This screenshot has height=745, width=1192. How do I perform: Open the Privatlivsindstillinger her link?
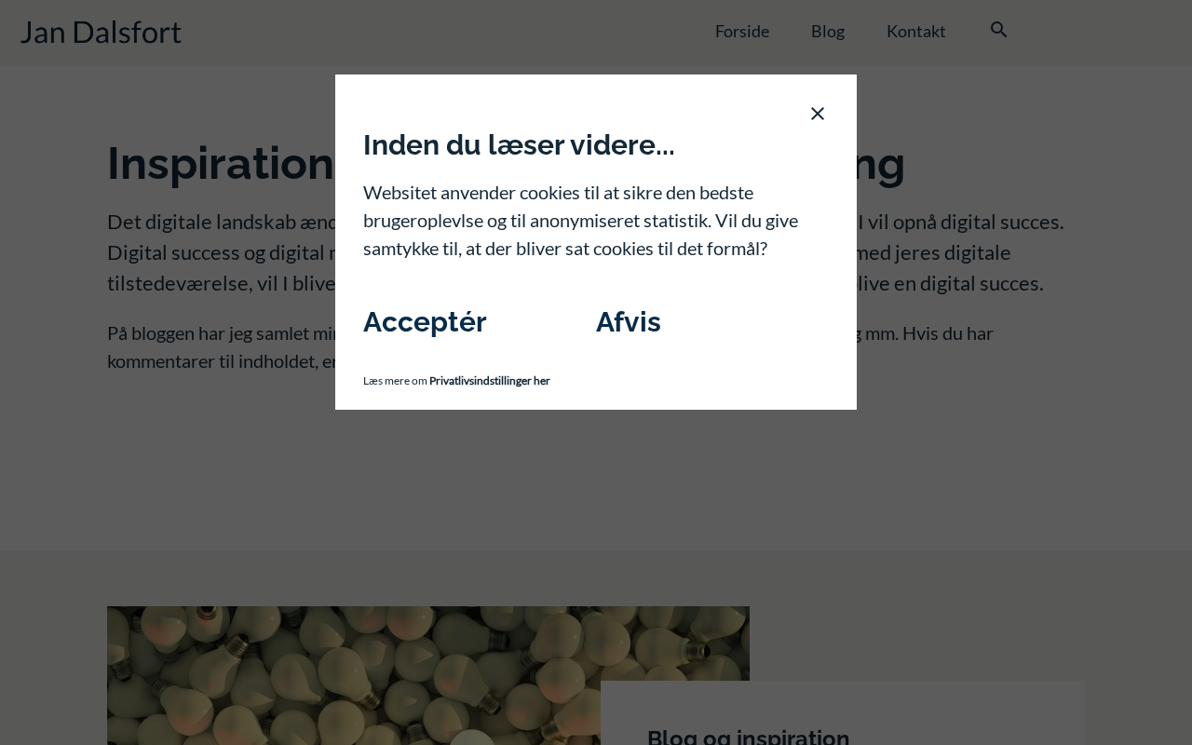(490, 381)
